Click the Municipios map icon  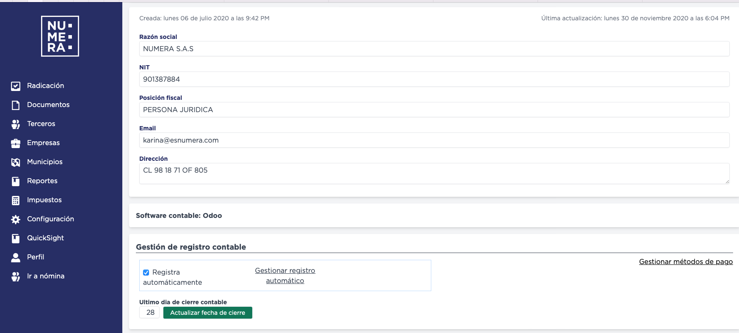[16, 162]
